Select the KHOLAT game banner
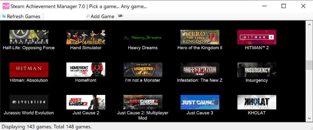 [257, 102]
